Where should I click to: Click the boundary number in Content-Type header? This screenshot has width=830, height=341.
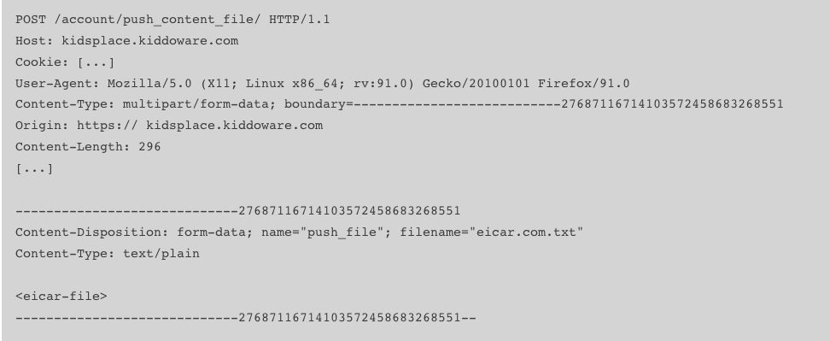pos(672,104)
